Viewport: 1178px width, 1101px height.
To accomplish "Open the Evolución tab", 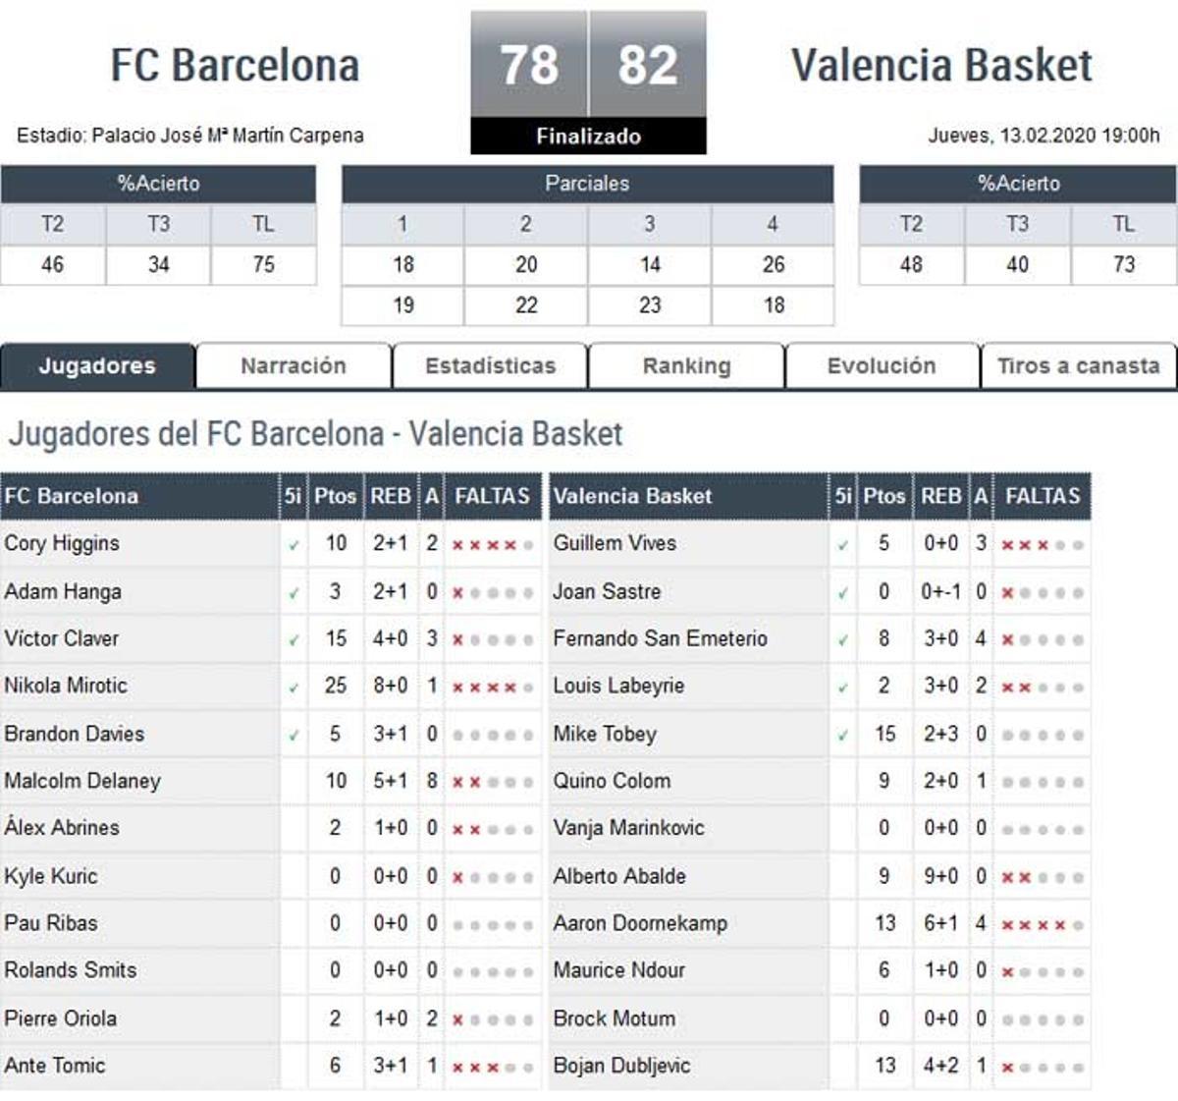I will pos(881,365).
